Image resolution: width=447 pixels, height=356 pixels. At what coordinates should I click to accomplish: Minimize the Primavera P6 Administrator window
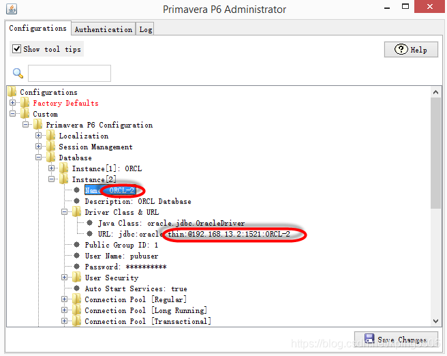[x=387, y=7]
